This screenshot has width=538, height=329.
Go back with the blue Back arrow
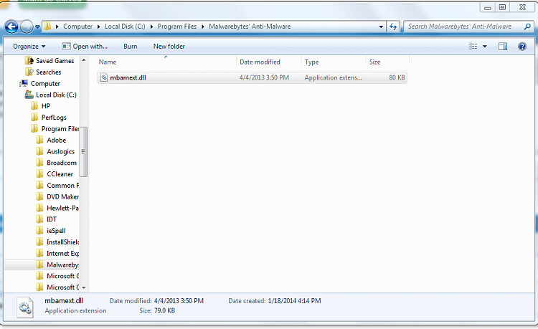pyautogui.click(x=11, y=27)
